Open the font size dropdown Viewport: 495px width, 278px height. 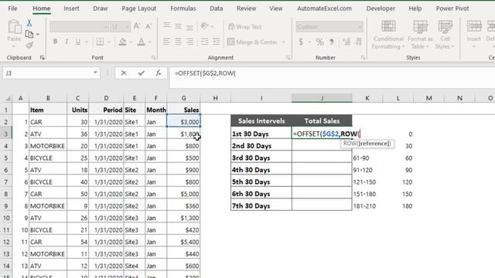click(x=127, y=27)
